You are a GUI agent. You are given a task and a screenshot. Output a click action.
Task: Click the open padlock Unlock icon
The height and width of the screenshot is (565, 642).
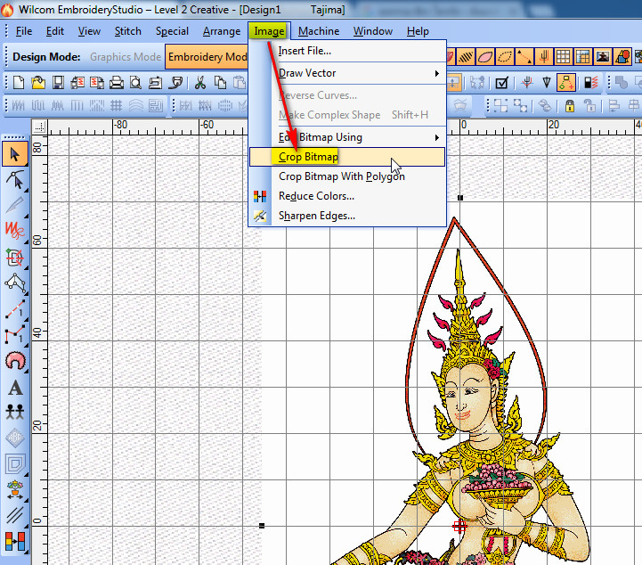click(x=589, y=106)
